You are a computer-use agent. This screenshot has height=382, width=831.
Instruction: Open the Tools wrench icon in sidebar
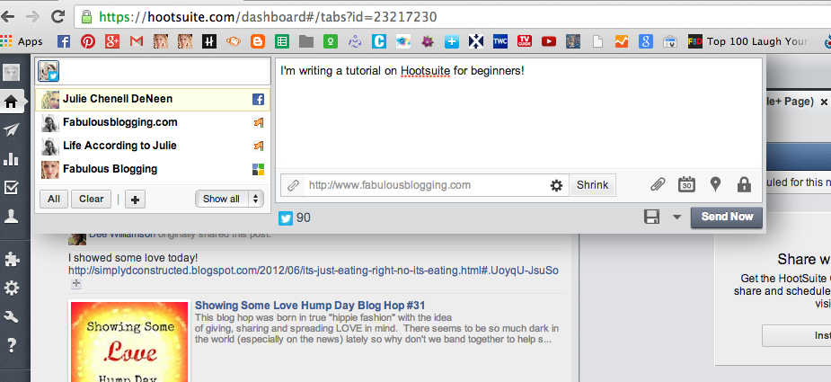pos(11,316)
